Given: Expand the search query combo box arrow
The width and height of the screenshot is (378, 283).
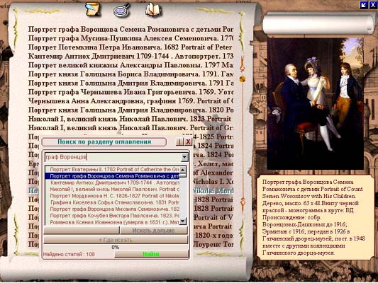Looking at the screenshot, I should [x=184, y=157].
